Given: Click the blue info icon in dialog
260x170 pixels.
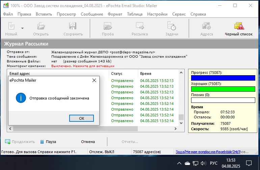Looking at the screenshot, I should click(x=21, y=98).
